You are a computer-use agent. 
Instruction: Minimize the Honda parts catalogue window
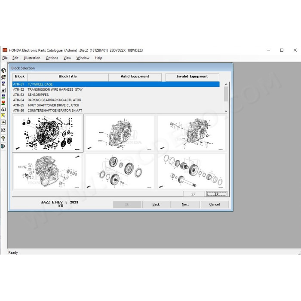point(269,50)
